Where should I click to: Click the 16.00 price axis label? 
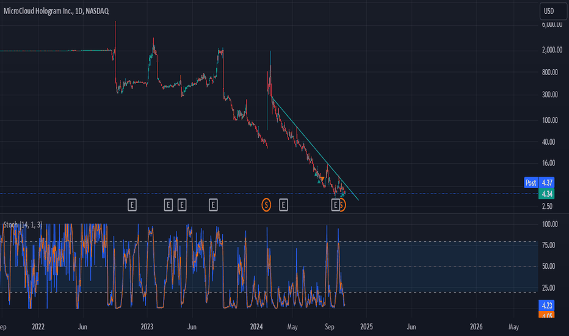pos(548,163)
